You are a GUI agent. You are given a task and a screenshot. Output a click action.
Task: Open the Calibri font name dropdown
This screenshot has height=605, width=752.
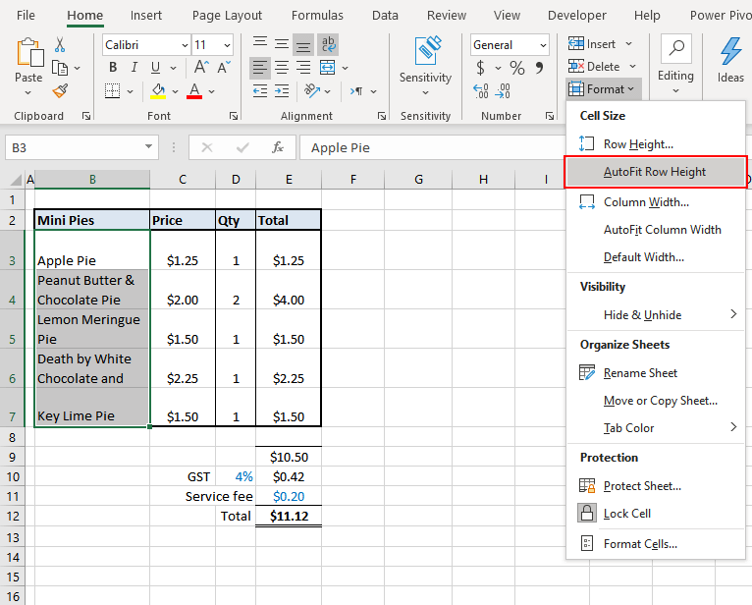pos(185,45)
